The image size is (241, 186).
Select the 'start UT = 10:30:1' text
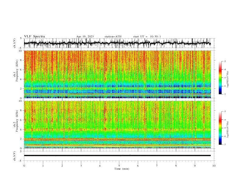[x=147, y=36]
